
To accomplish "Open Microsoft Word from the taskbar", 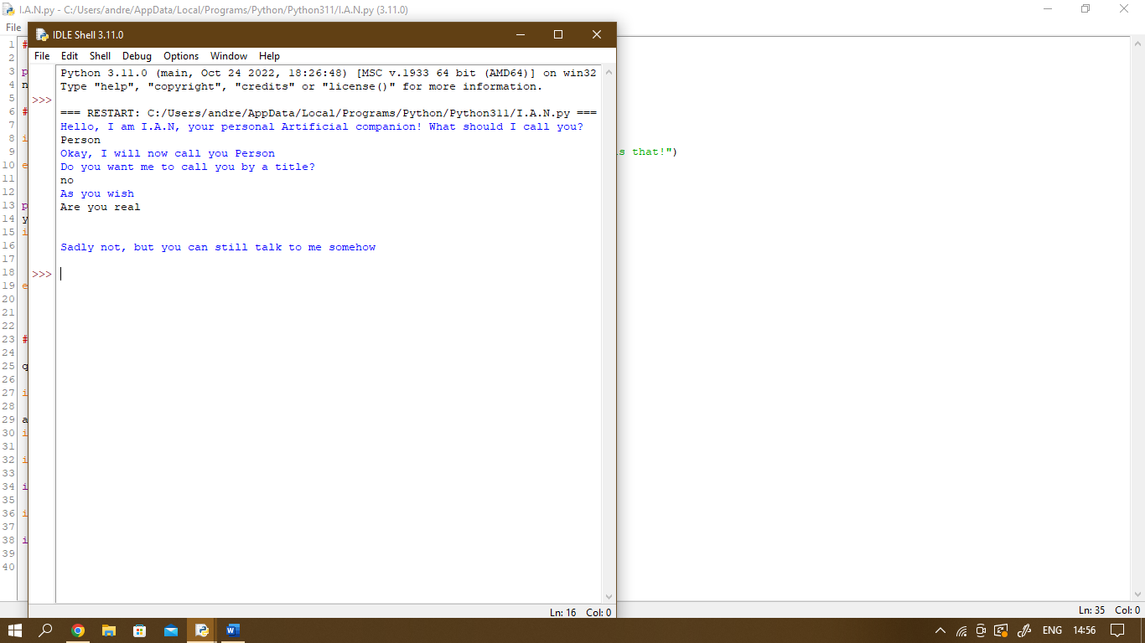I will 233,630.
